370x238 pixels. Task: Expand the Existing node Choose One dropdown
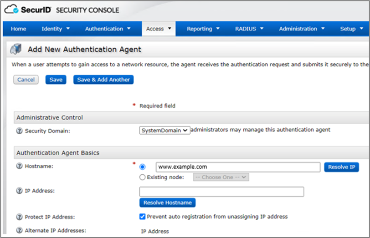point(221,177)
